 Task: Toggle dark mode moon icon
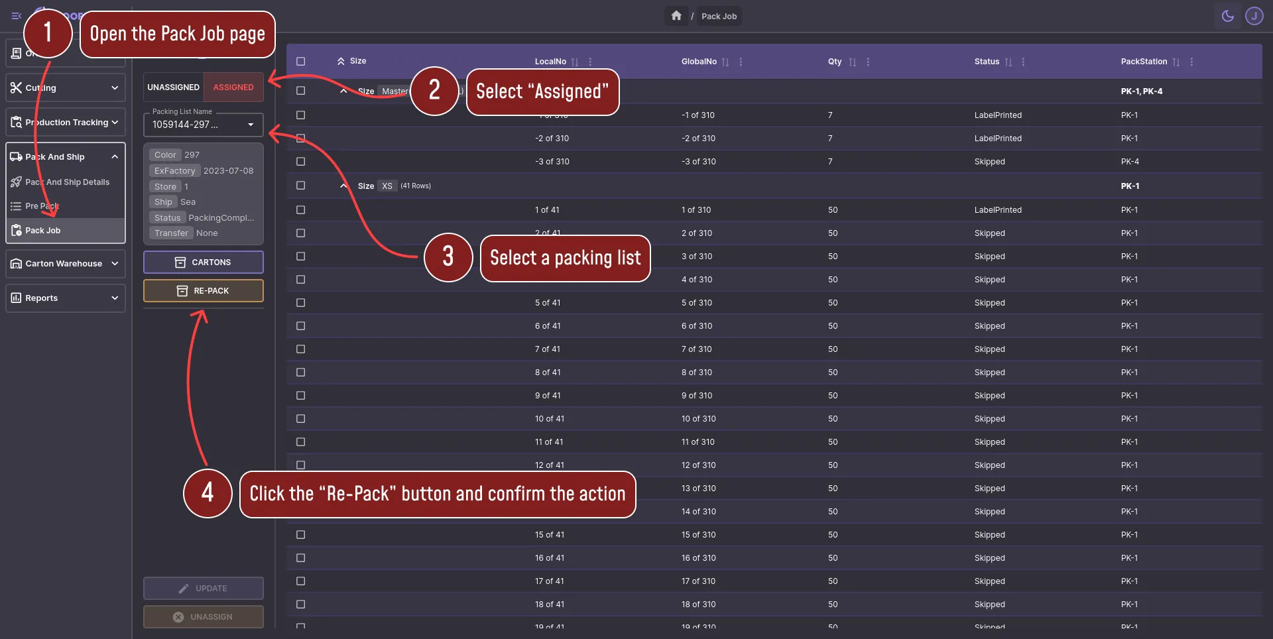pos(1227,16)
